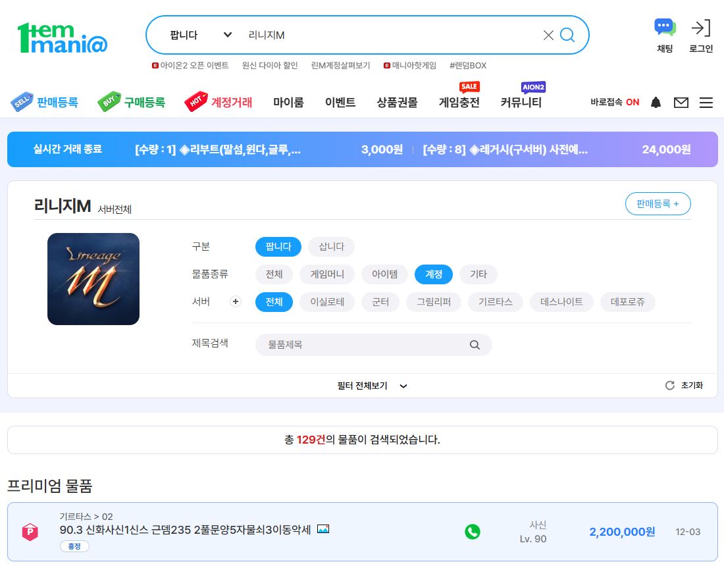The width and height of the screenshot is (724, 566).
Task: Open 상품권몰 menu item
Action: [x=397, y=102]
